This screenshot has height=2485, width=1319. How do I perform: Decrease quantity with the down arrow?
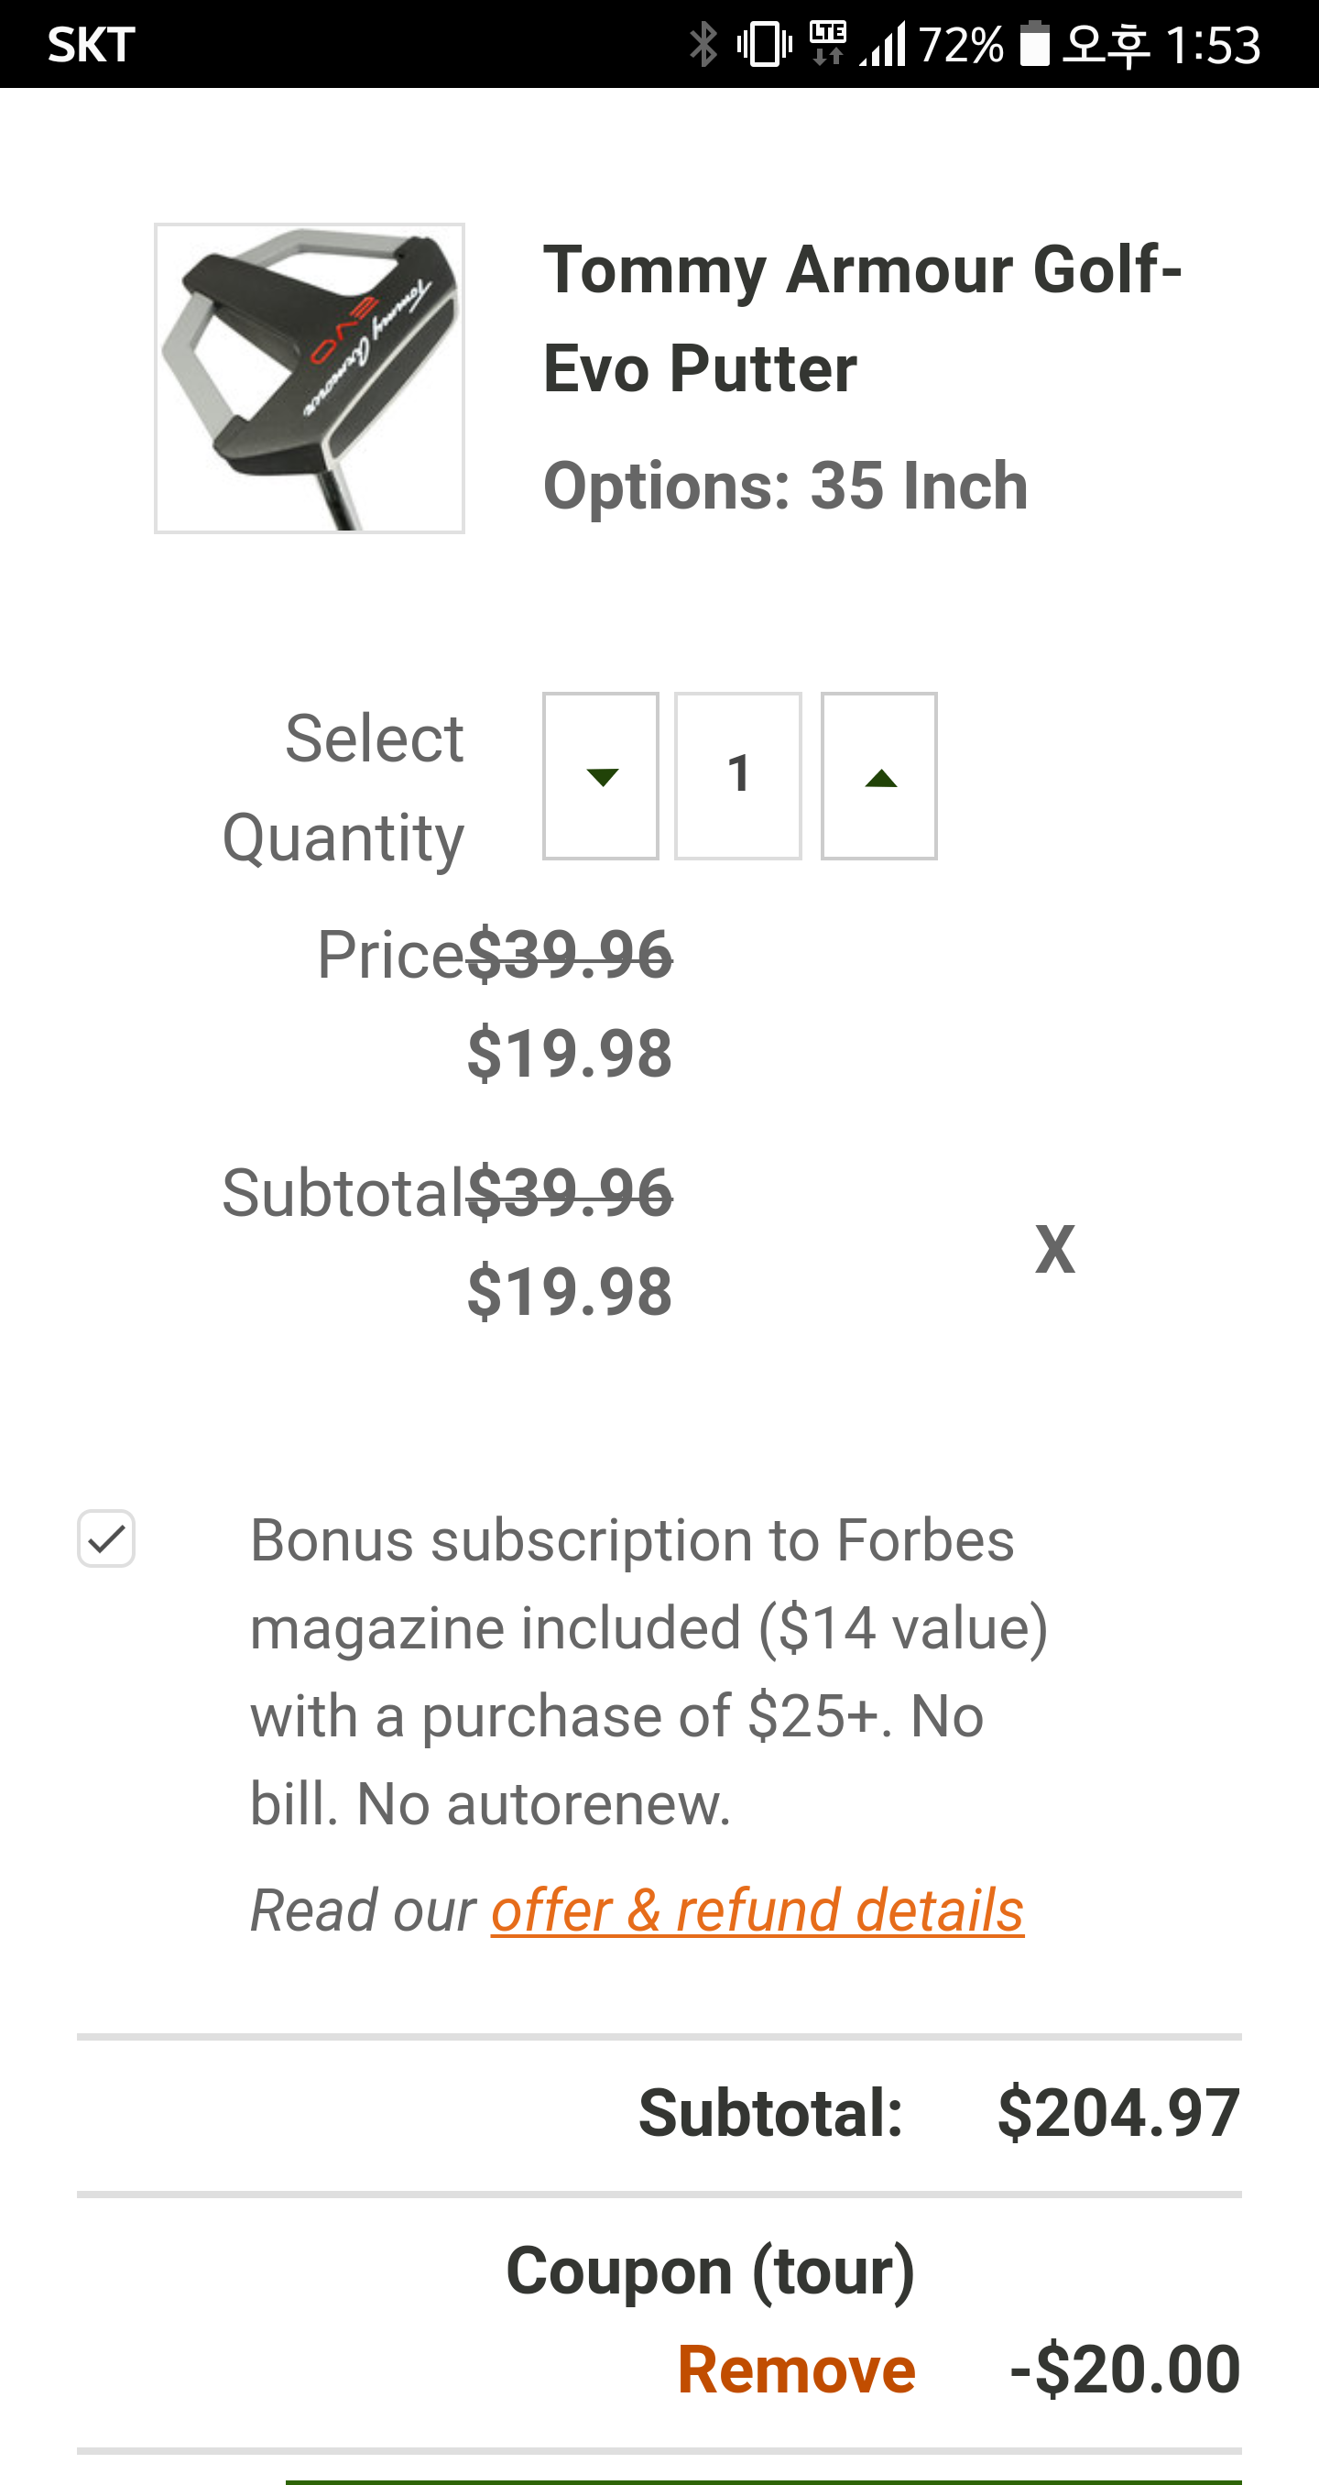click(600, 775)
